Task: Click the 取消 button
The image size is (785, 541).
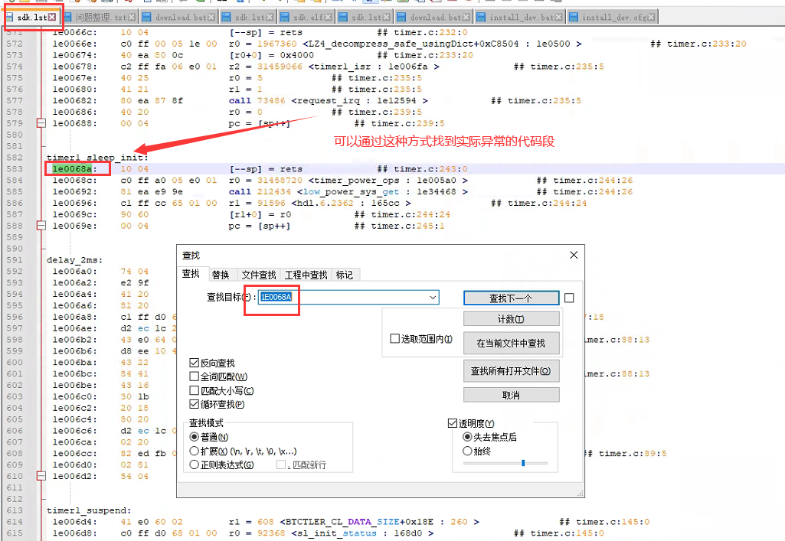Action: click(x=511, y=395)
